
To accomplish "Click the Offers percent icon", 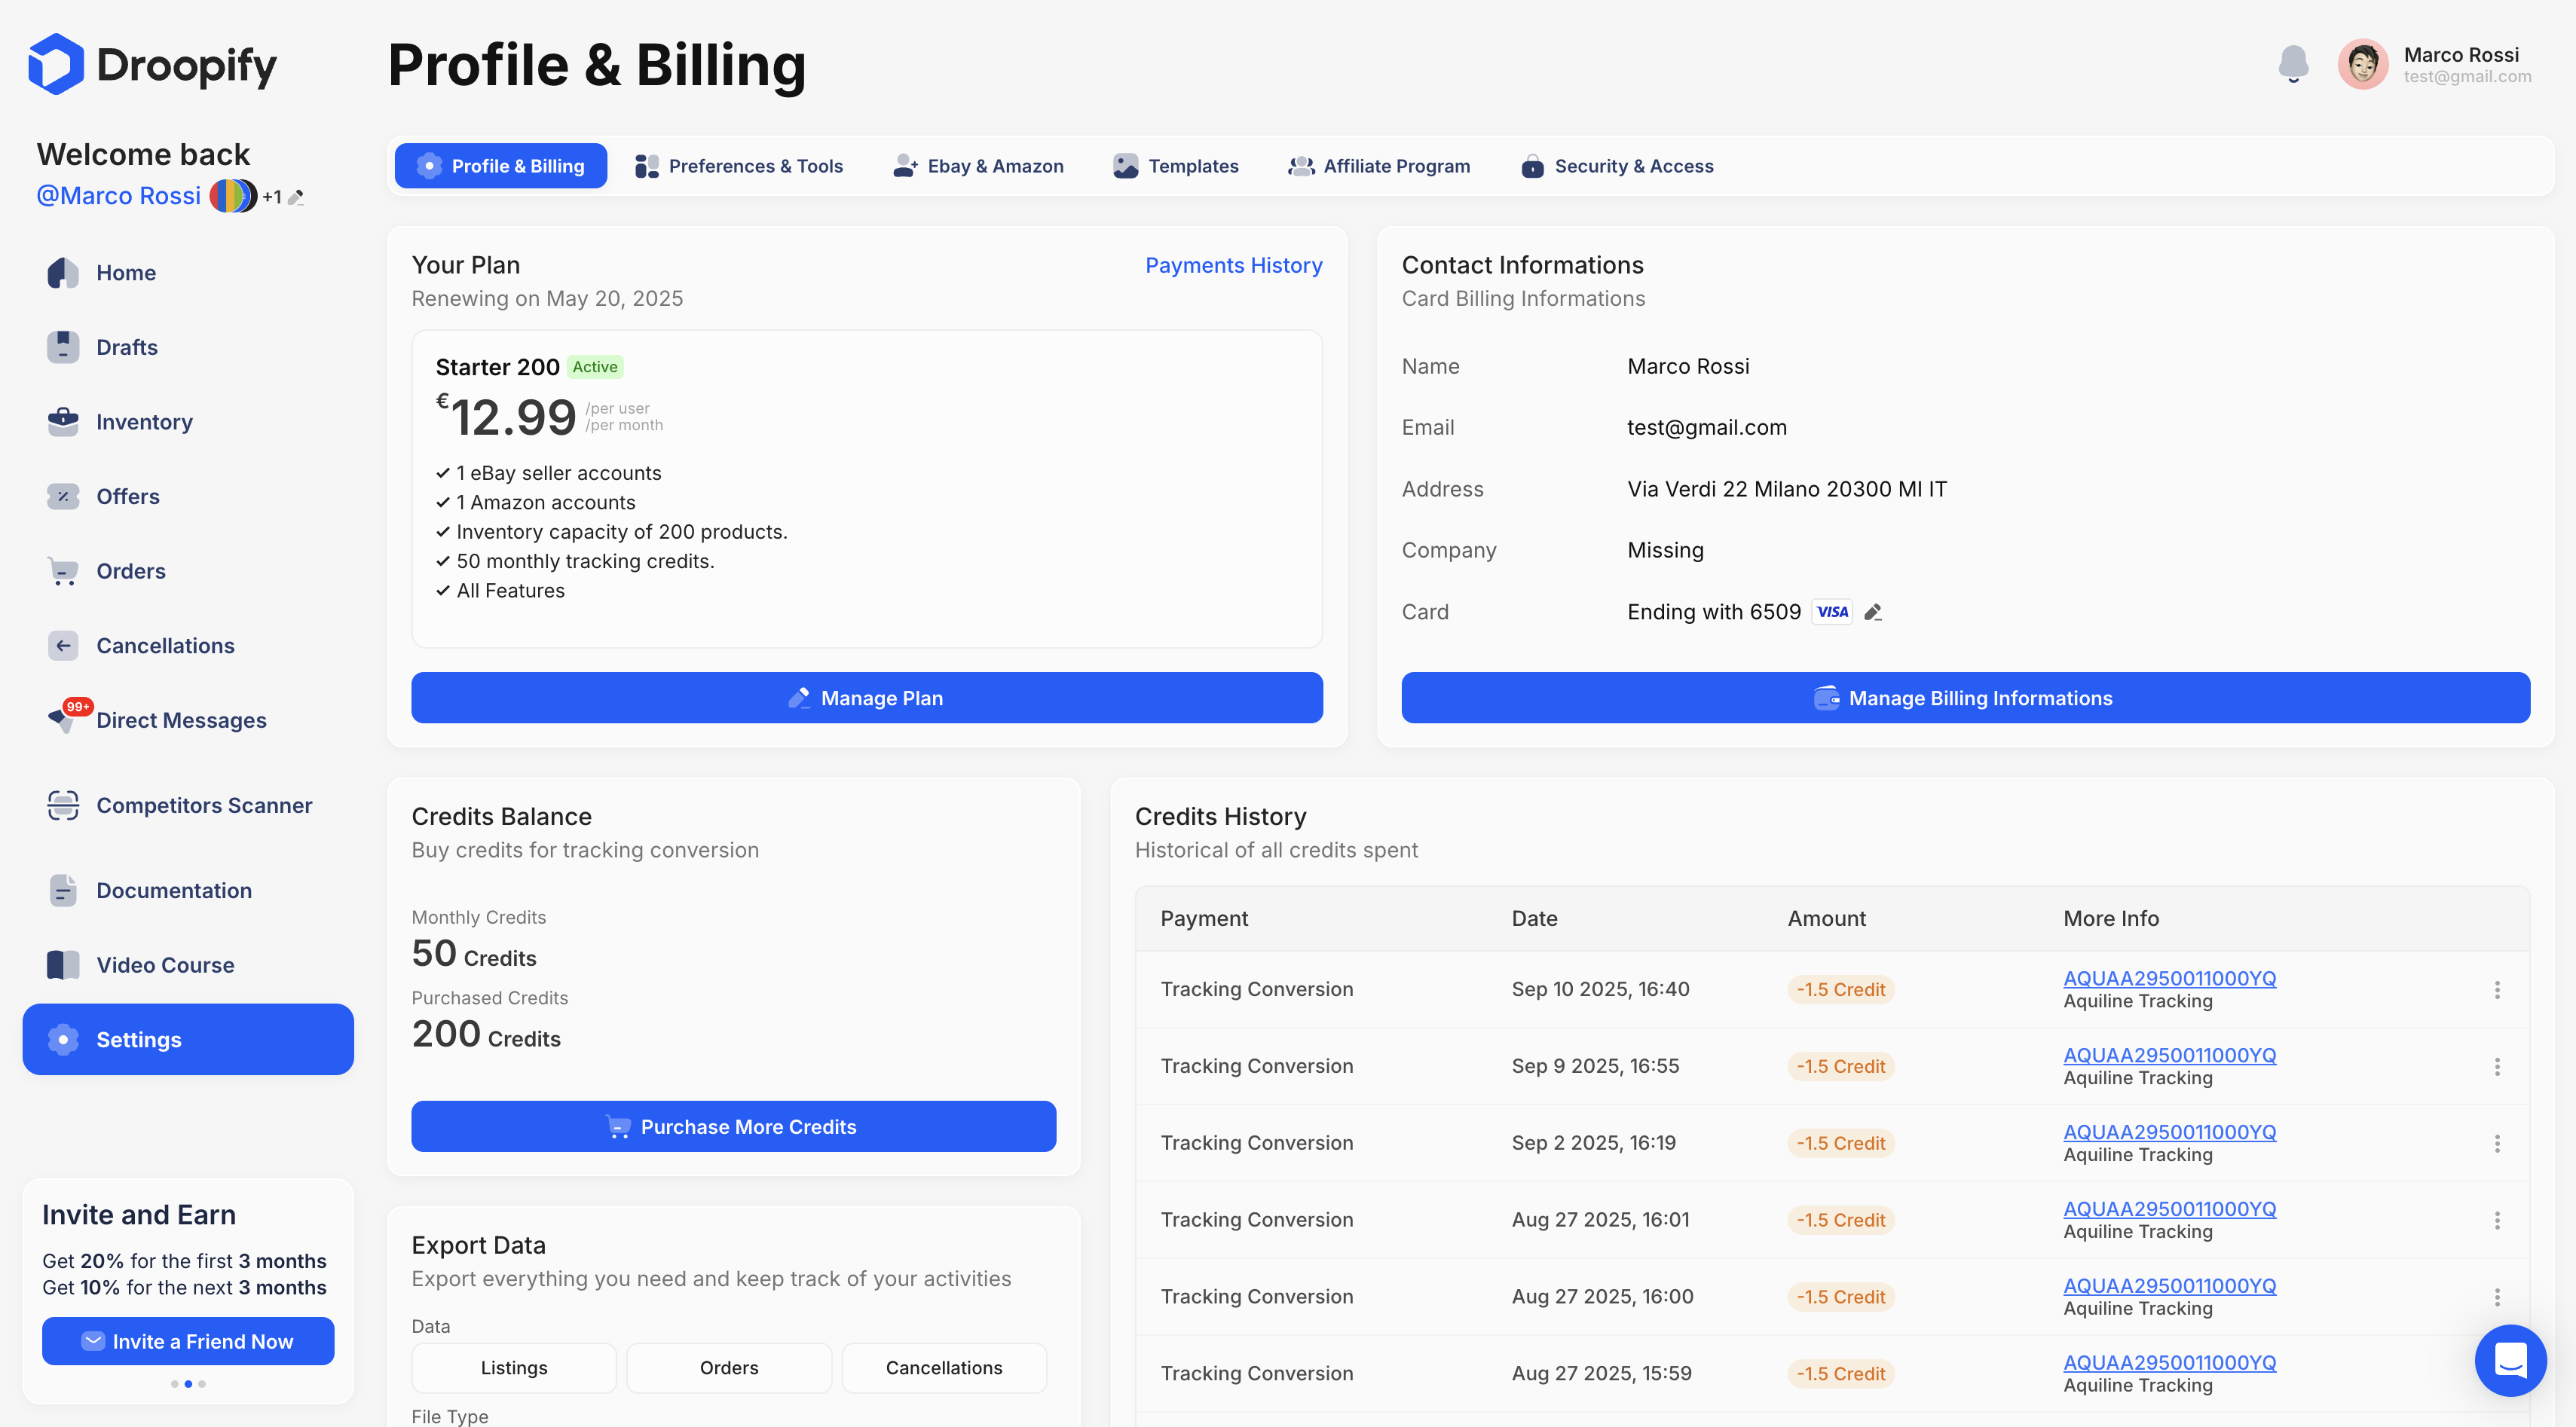I will (63, 496).
